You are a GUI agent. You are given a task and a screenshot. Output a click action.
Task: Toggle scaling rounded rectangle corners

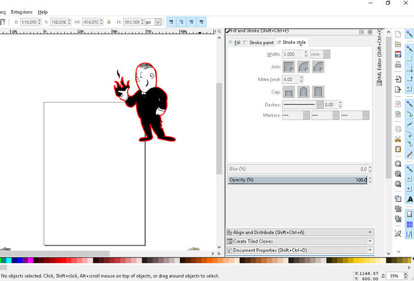pyautogui.click(x=181, y=22)
